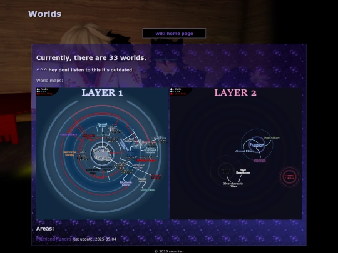
Task: Click the Layer 1 map legend
Action: pyautogui.click(x=47, y=91)
